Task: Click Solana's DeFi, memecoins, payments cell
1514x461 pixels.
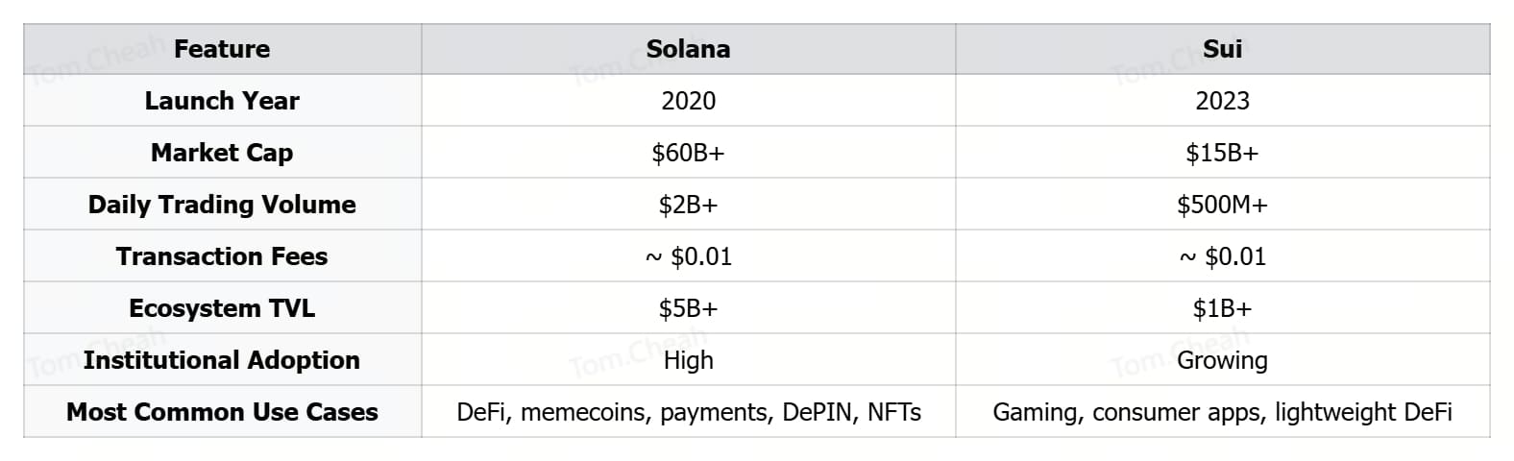Action: (688, 412)
